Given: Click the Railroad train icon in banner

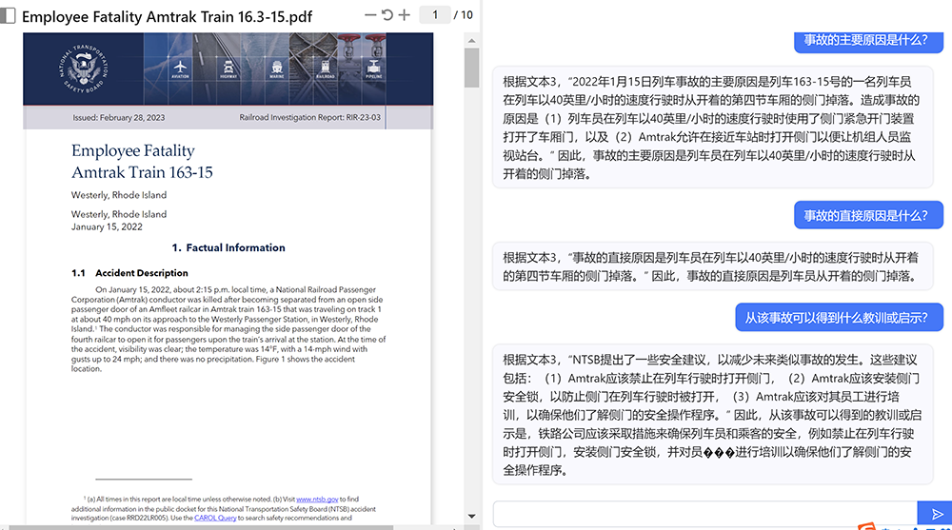Looking at the screenshot, I should (325, 68).
